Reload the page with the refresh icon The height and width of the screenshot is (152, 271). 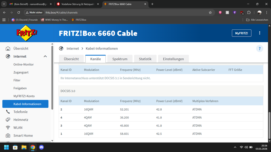(x=19, y=12)
